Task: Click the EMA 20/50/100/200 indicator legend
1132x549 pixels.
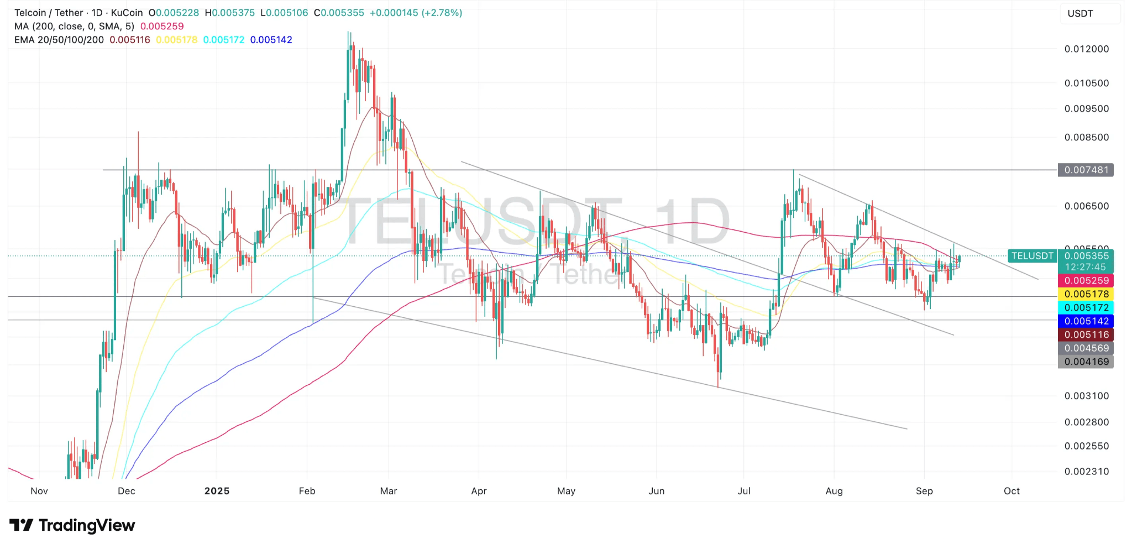Action: (x=59, y=40)
